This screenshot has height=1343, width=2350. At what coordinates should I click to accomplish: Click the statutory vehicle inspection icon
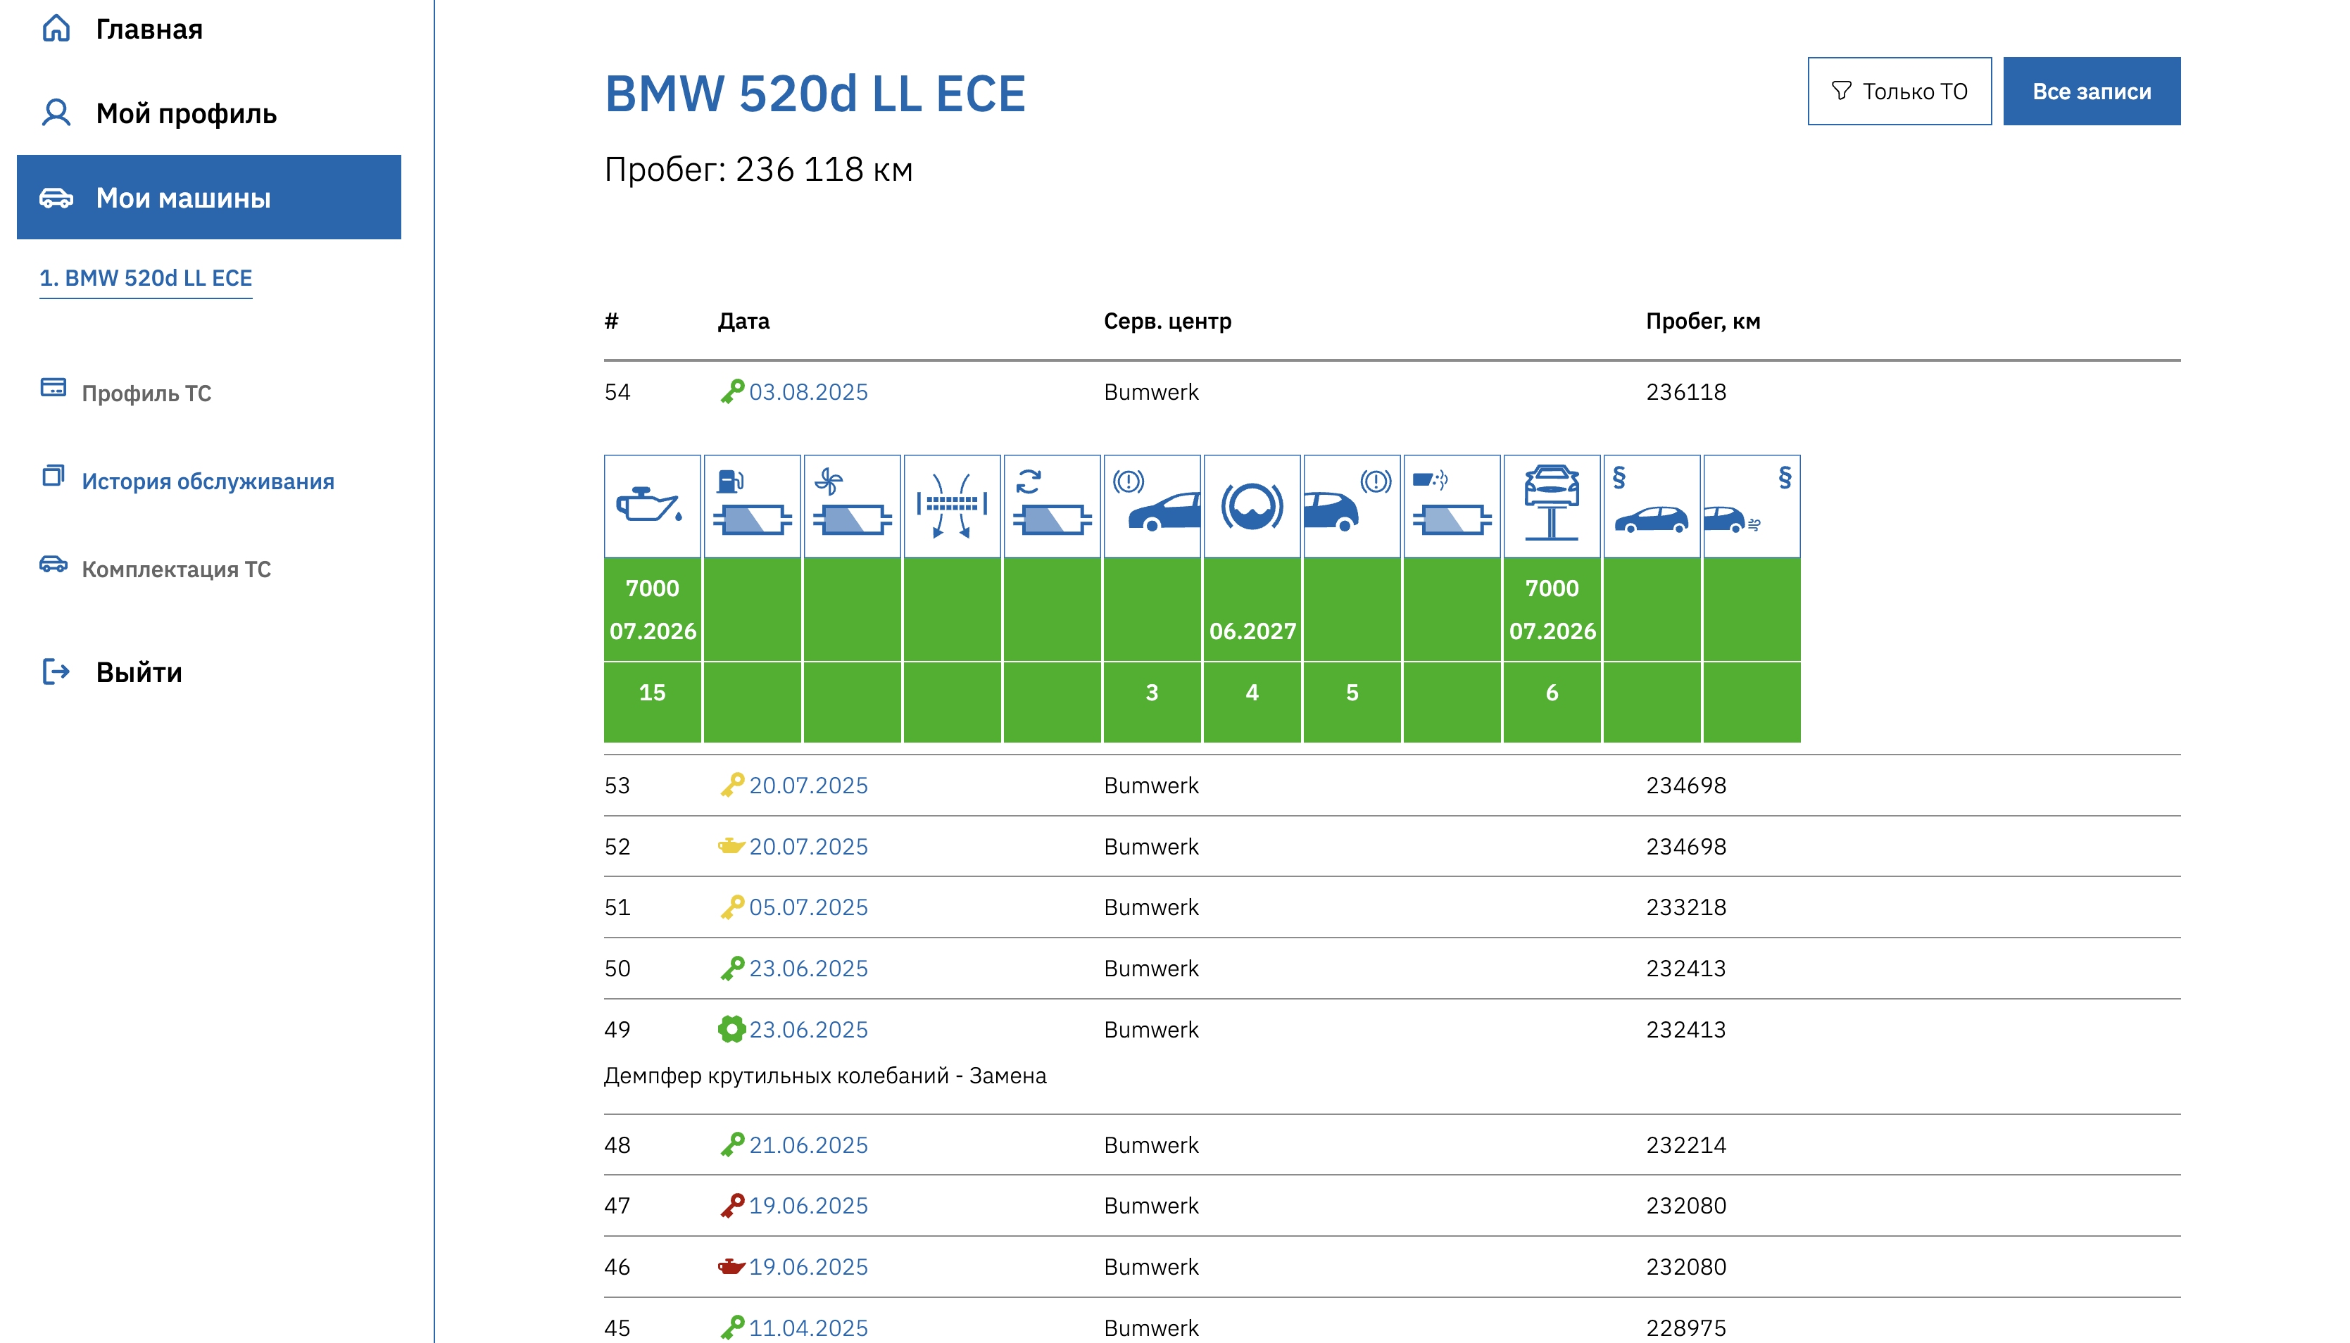point(1651,505)
